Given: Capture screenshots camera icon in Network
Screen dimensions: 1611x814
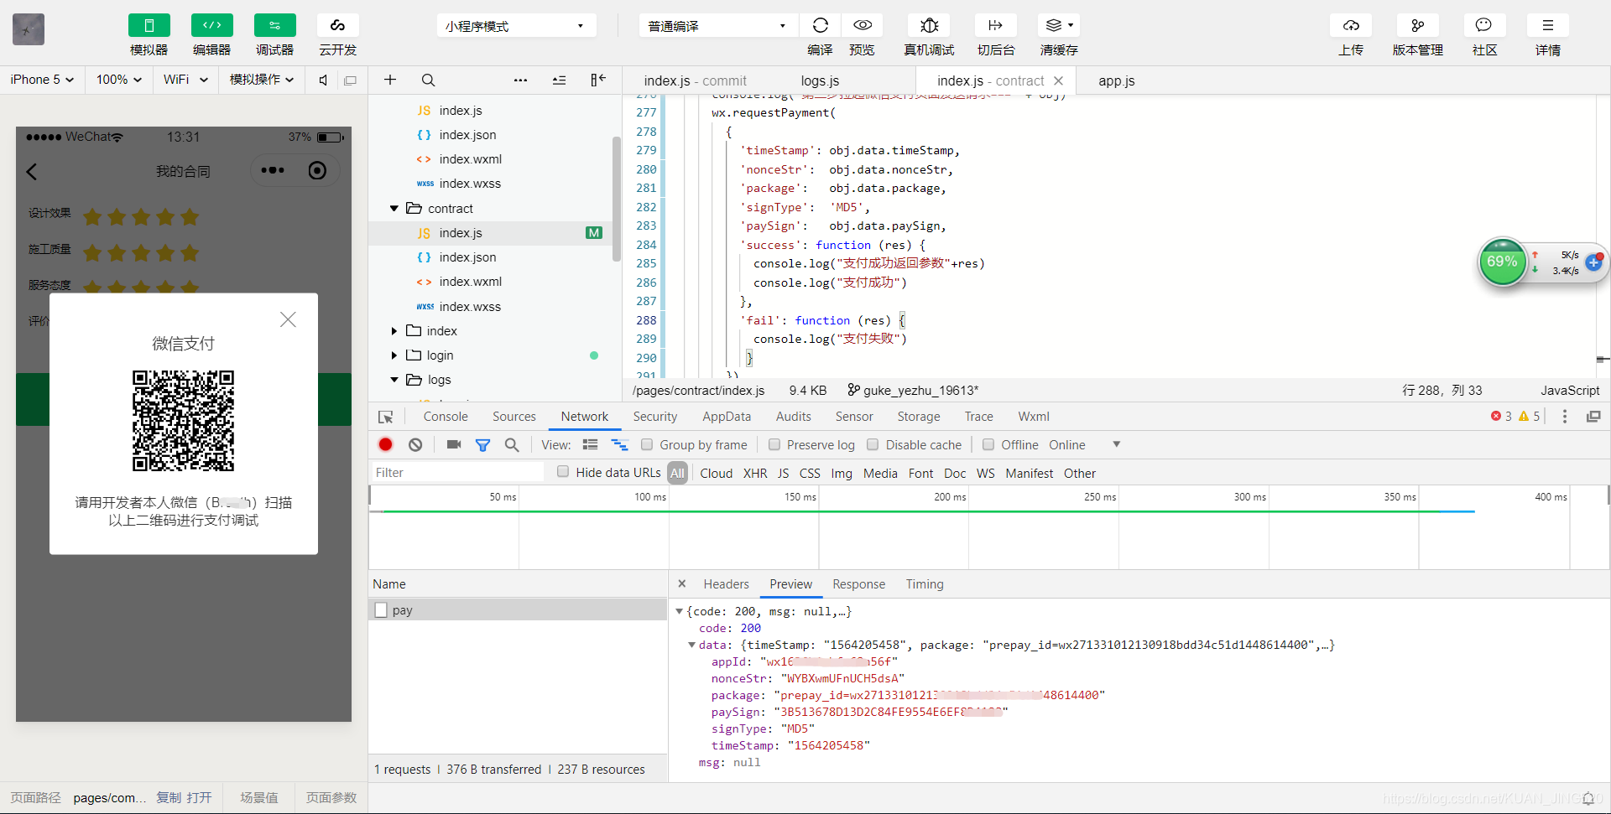Looking at the screenshot, I should 454,445.
